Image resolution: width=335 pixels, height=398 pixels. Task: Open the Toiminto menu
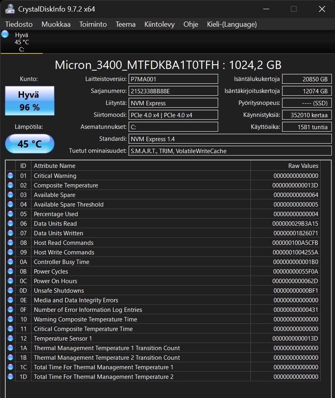click(93, 24)
